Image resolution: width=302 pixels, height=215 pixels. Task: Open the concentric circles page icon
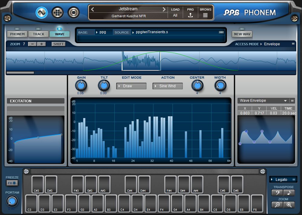click(74, 13)
